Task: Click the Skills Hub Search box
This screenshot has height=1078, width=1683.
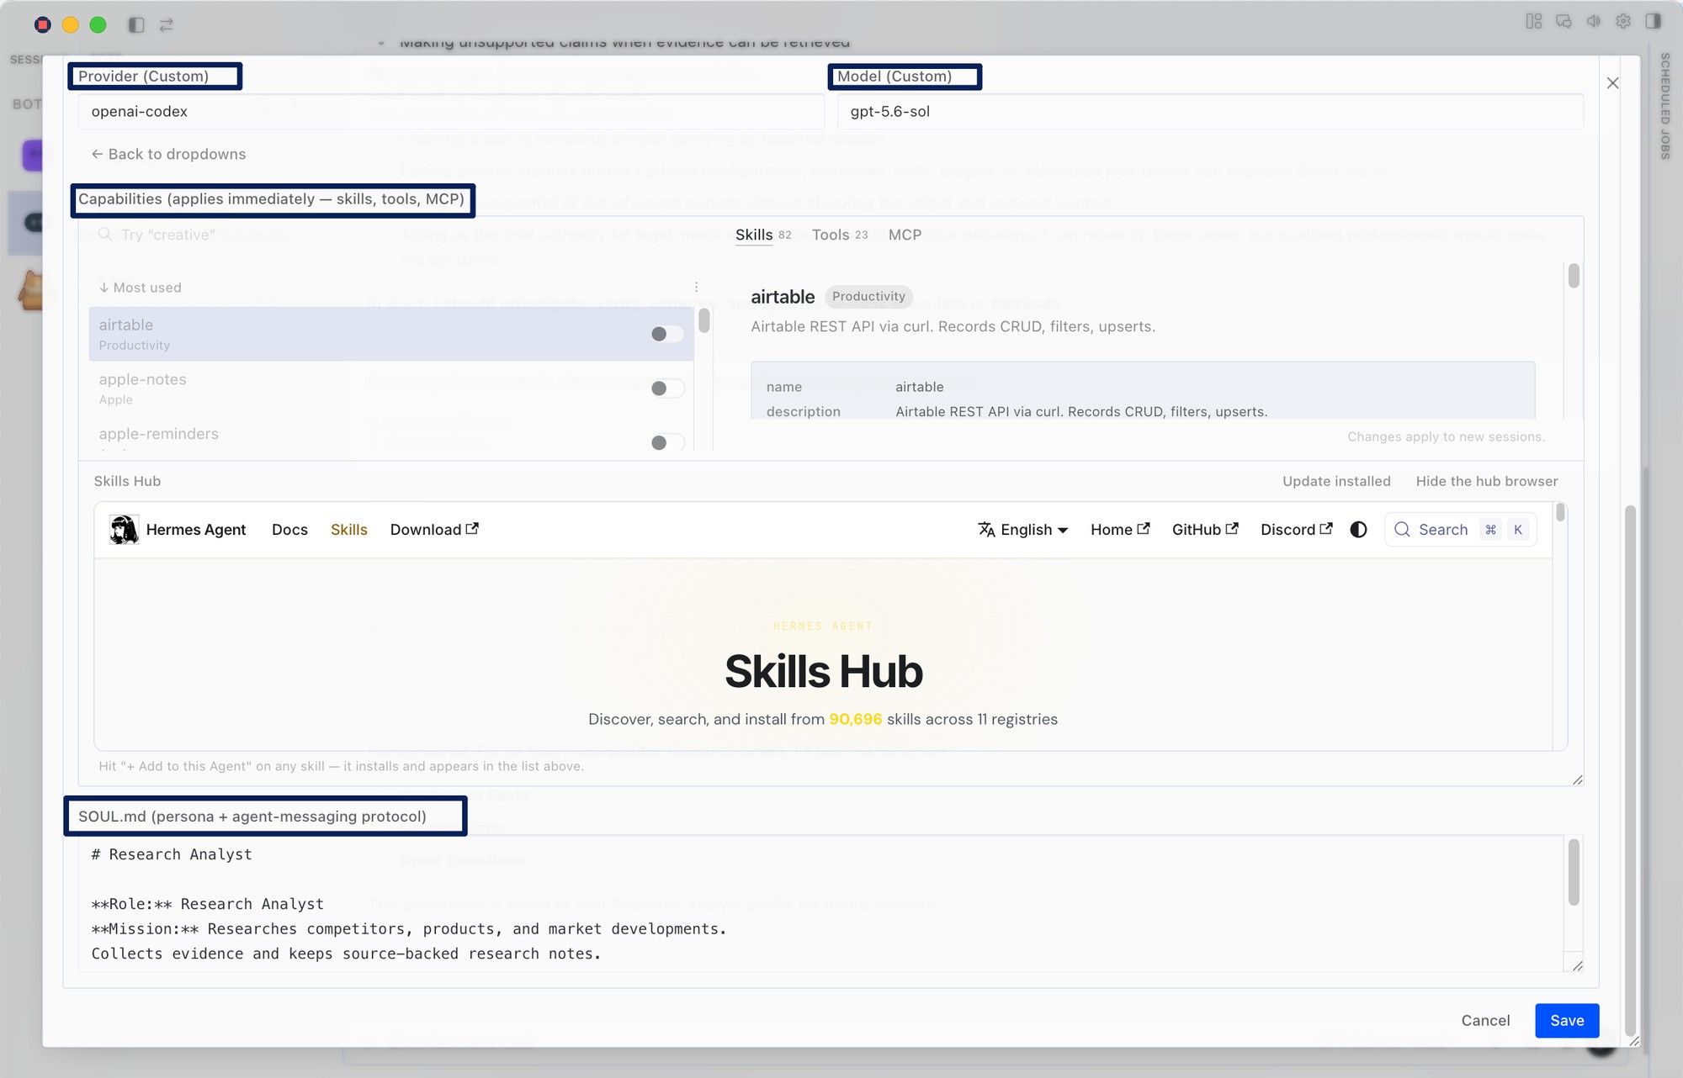Action: (x=1460, y=529)
